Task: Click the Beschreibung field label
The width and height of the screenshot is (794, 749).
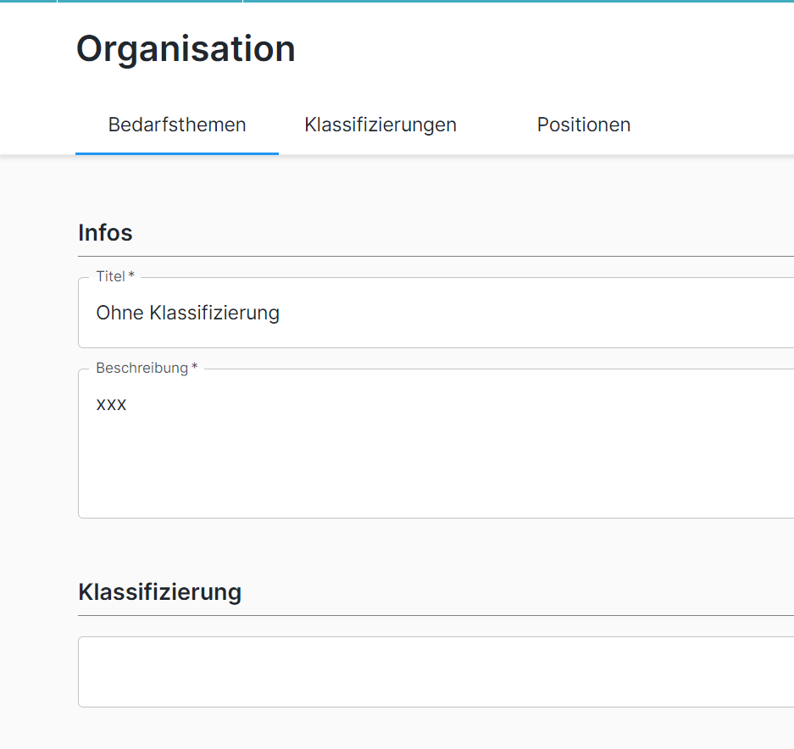Action: tap(142, 368)
